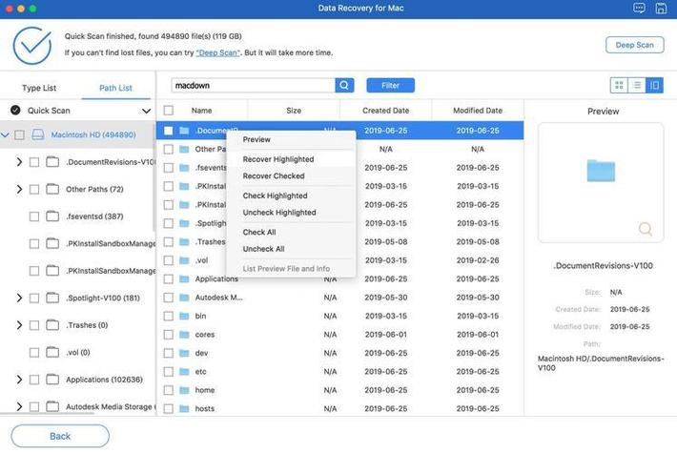The height and width of the screenshot is (453, 677).
Task: Click folder icon of bin row
Action: [x=184, y=316]
